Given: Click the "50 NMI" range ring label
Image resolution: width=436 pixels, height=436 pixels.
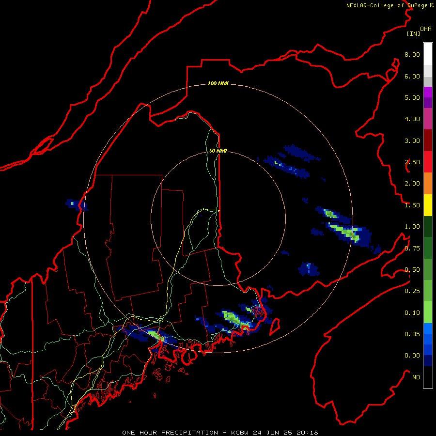Looking at the screenshot, I should tap(218, 151).
